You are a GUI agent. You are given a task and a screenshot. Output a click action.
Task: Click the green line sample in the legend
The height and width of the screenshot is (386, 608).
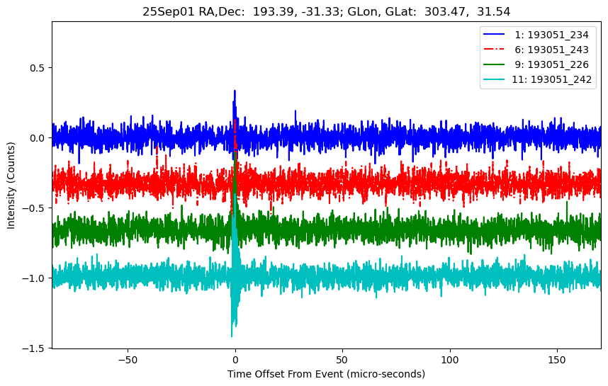(x=494, y=64)
